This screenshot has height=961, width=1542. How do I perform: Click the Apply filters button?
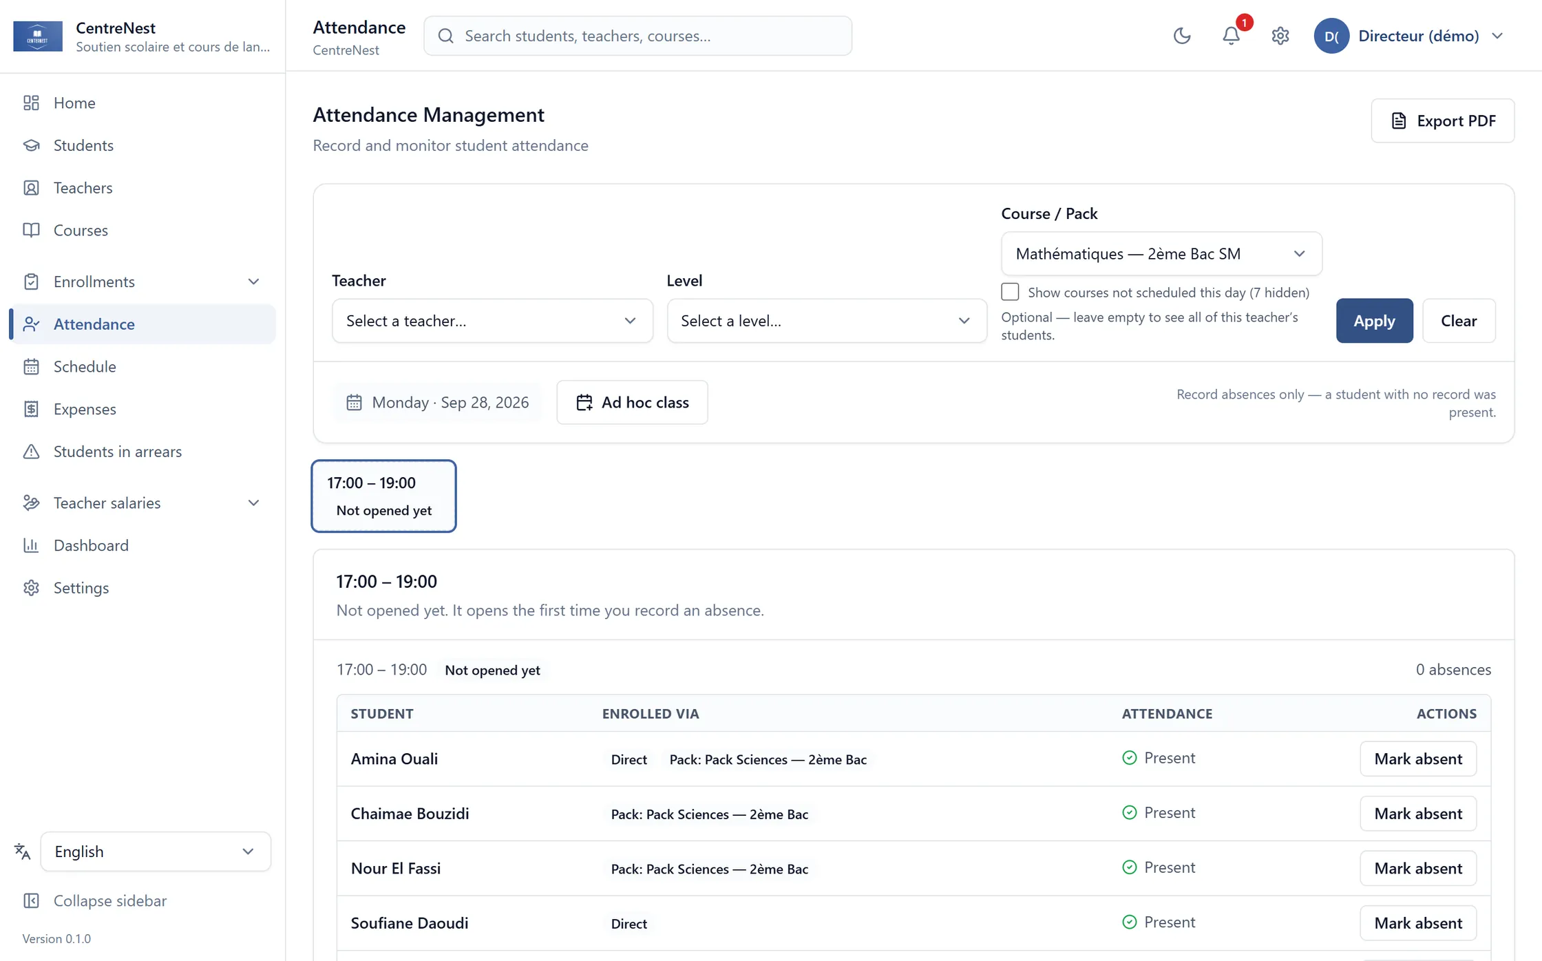click(1374, 321)
